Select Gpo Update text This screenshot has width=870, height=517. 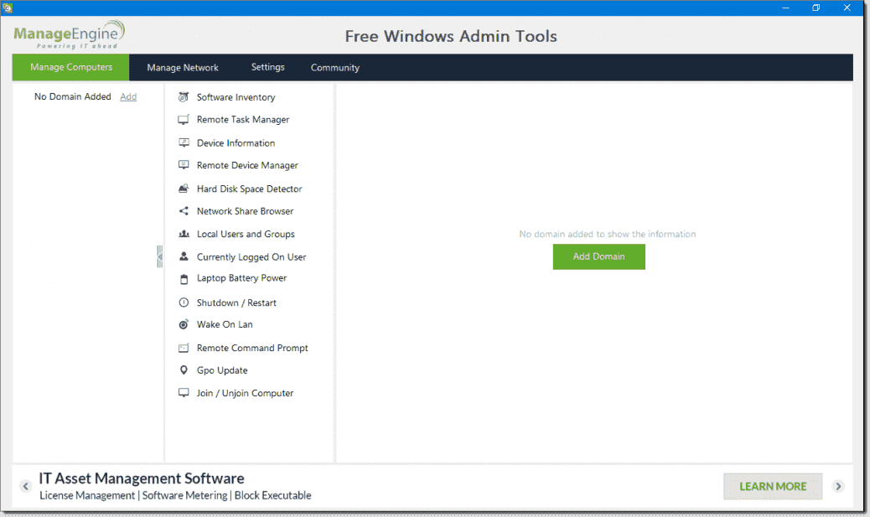click(x=222, y=370)
